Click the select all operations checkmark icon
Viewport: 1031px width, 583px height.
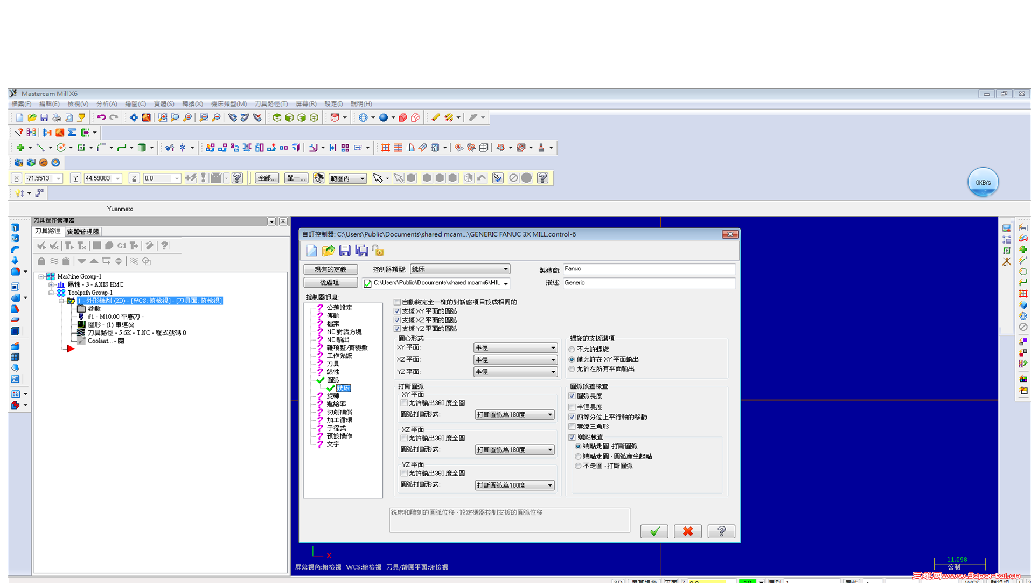41,246
